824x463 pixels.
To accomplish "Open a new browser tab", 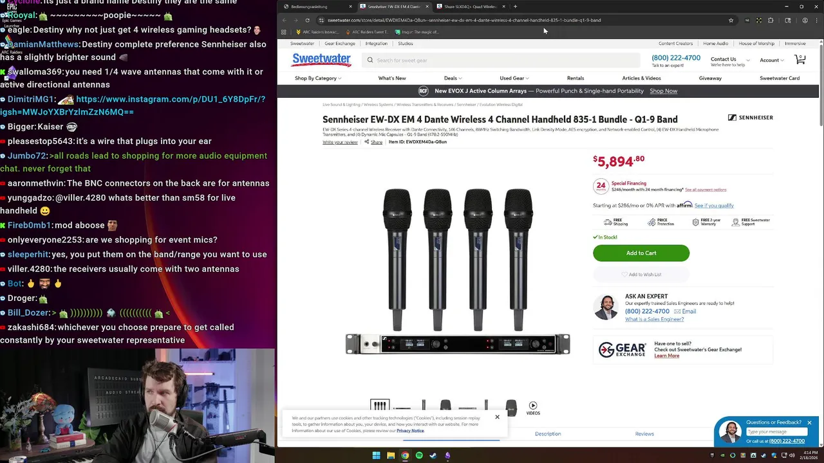I will (x=515, y=6).
